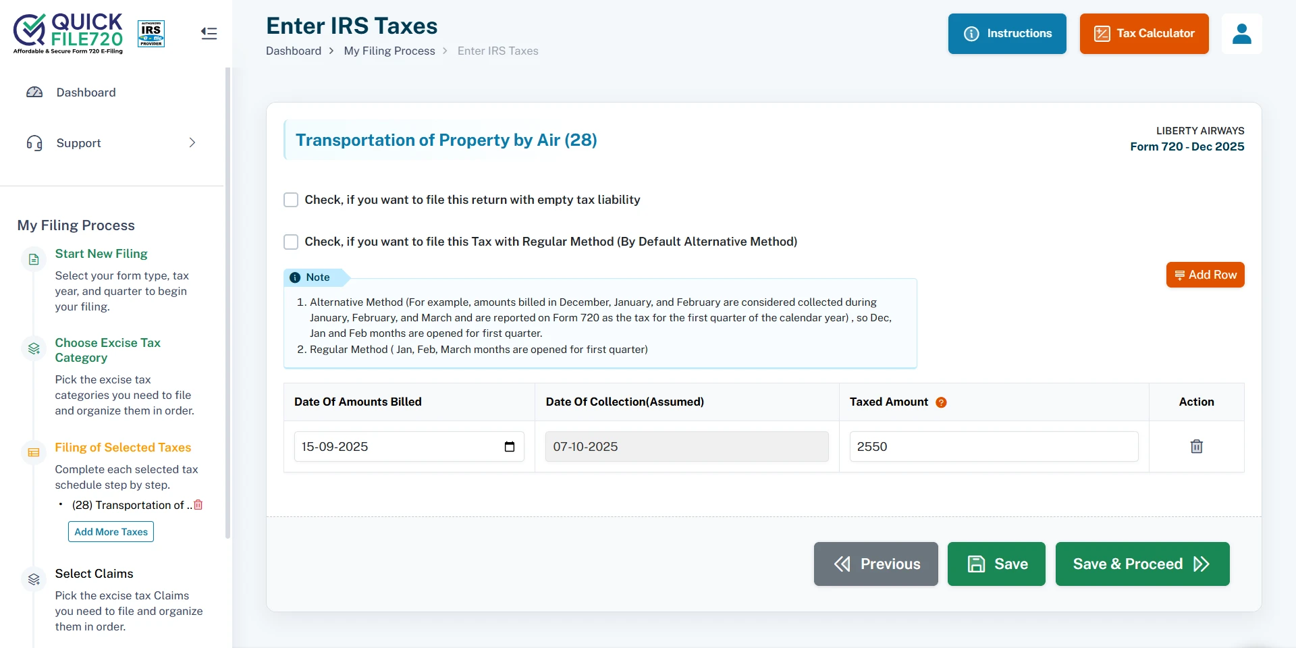Viewport: 1296px width, 648px height.
Task: Select the Choose Excise Tax Category icon
Action: coord(34,348)
